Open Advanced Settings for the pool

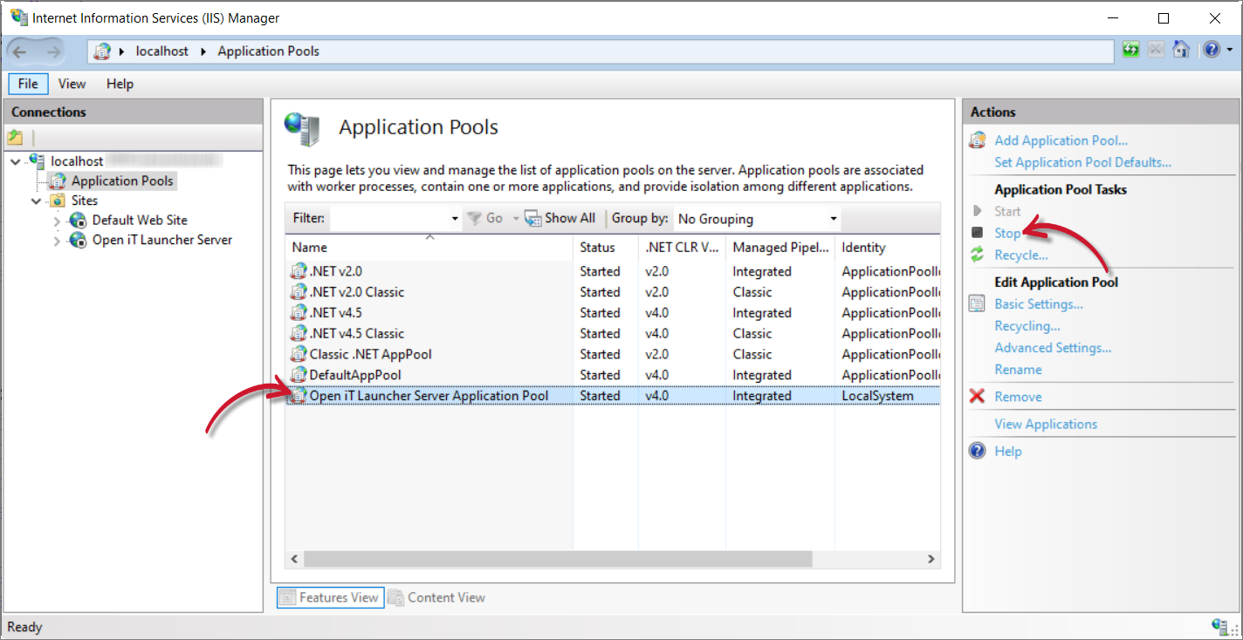click(x=1053, y=347)
